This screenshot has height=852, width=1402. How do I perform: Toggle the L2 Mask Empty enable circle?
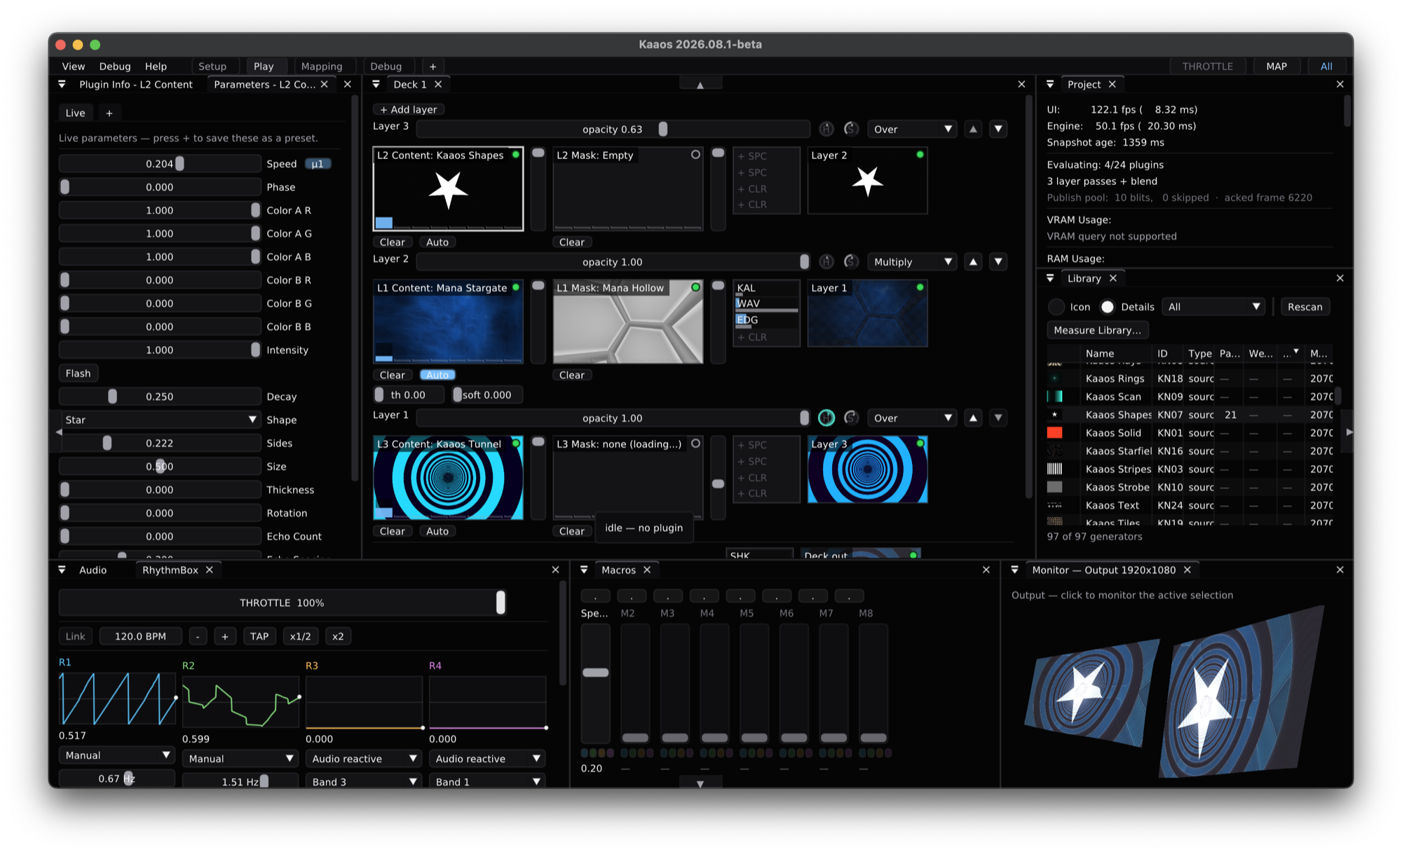pos(695,154)
